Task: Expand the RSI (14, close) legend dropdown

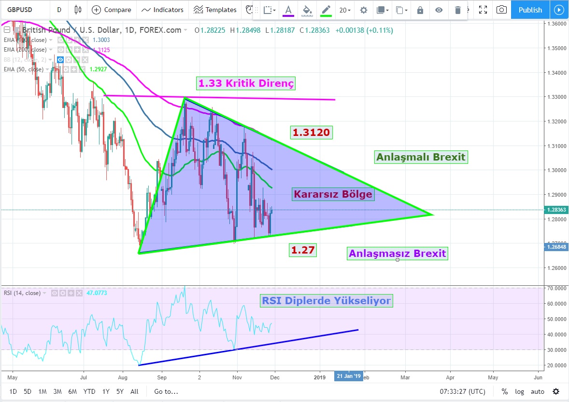Action: pyautogui.click(x=45, y=293)
